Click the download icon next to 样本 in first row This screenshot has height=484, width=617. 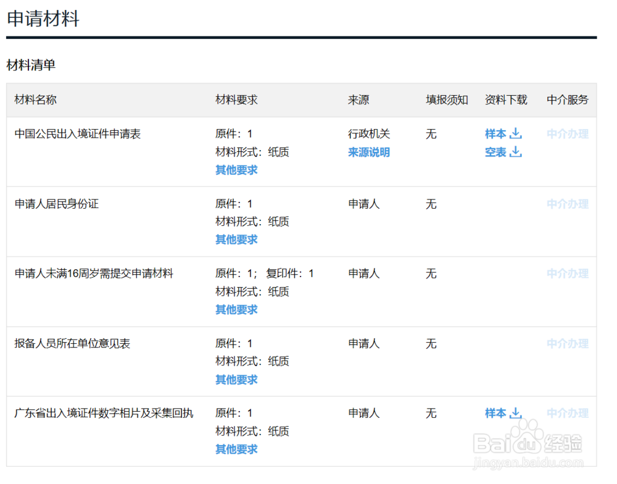pyautogui.click(x=516, y=134)
